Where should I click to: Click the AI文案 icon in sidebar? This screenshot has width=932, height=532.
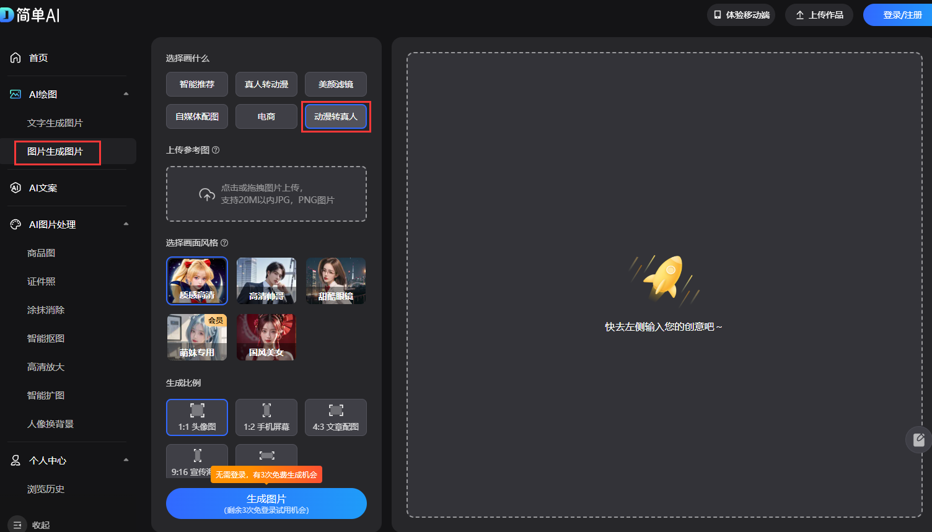(15, 188)
